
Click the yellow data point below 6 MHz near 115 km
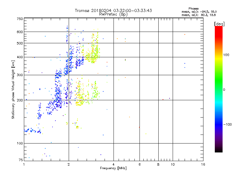click(146, 134)
